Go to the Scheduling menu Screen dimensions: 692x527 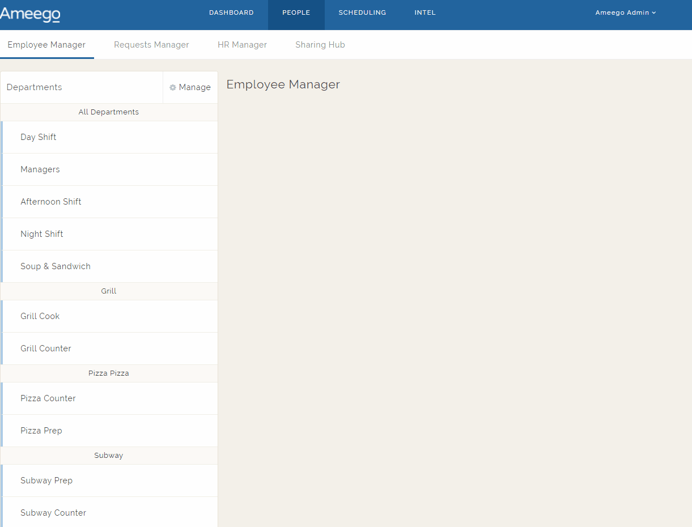tap(362, 13)
